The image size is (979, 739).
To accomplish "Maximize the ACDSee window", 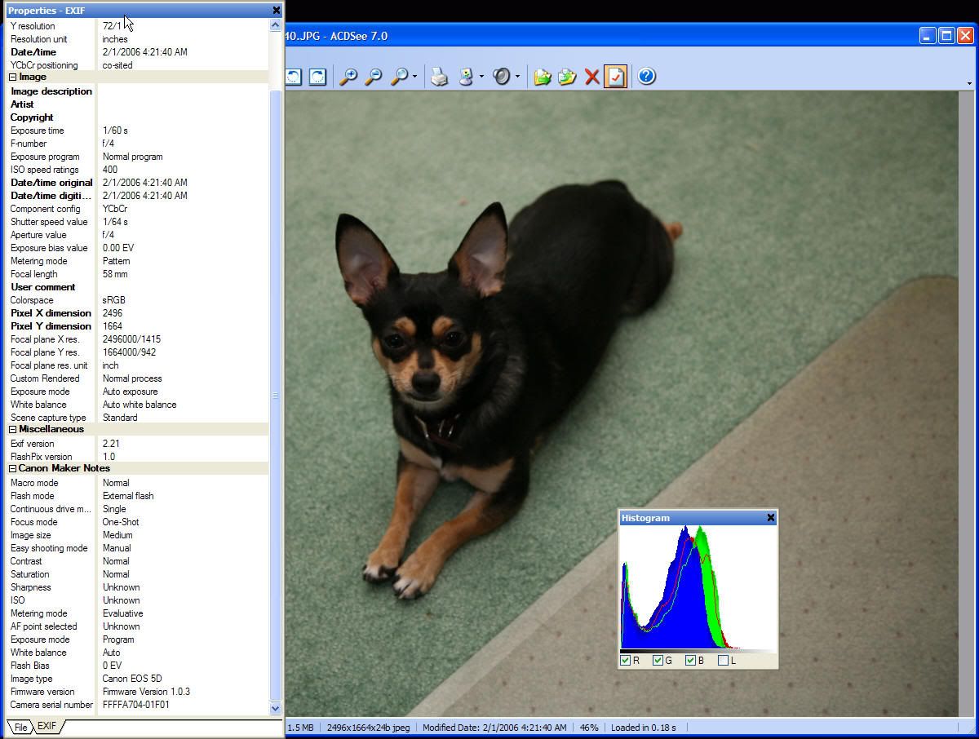I will pyautogui.click(x=946, y=35).
